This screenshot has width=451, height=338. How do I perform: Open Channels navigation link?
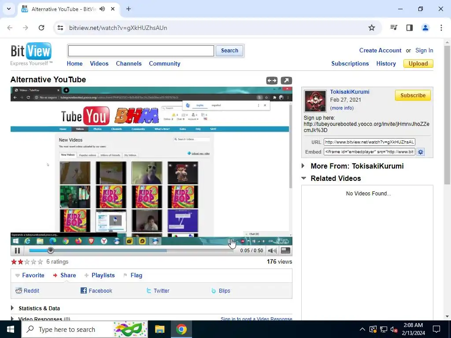[x=129, y=63]
